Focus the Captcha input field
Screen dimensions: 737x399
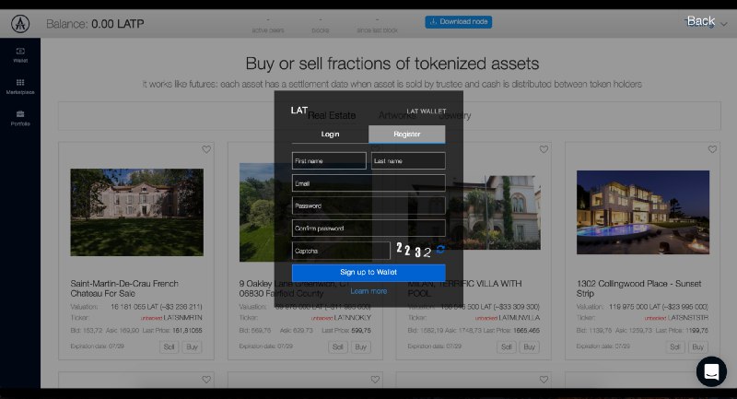341,251
